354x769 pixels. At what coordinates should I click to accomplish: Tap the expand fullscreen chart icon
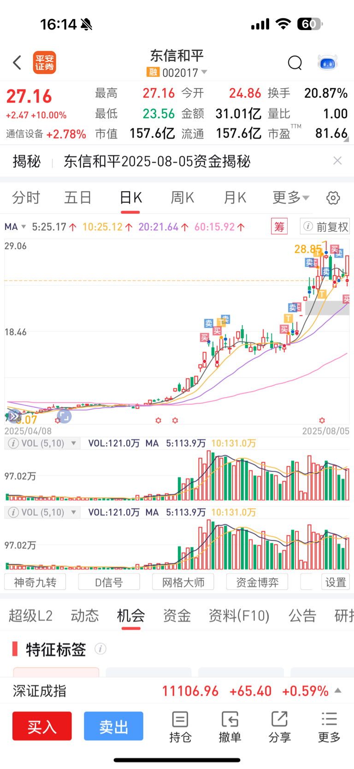[x=64, y=417]
